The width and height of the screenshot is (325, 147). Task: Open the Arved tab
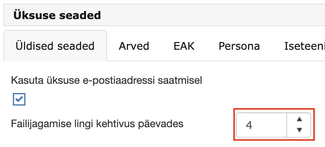134,46
